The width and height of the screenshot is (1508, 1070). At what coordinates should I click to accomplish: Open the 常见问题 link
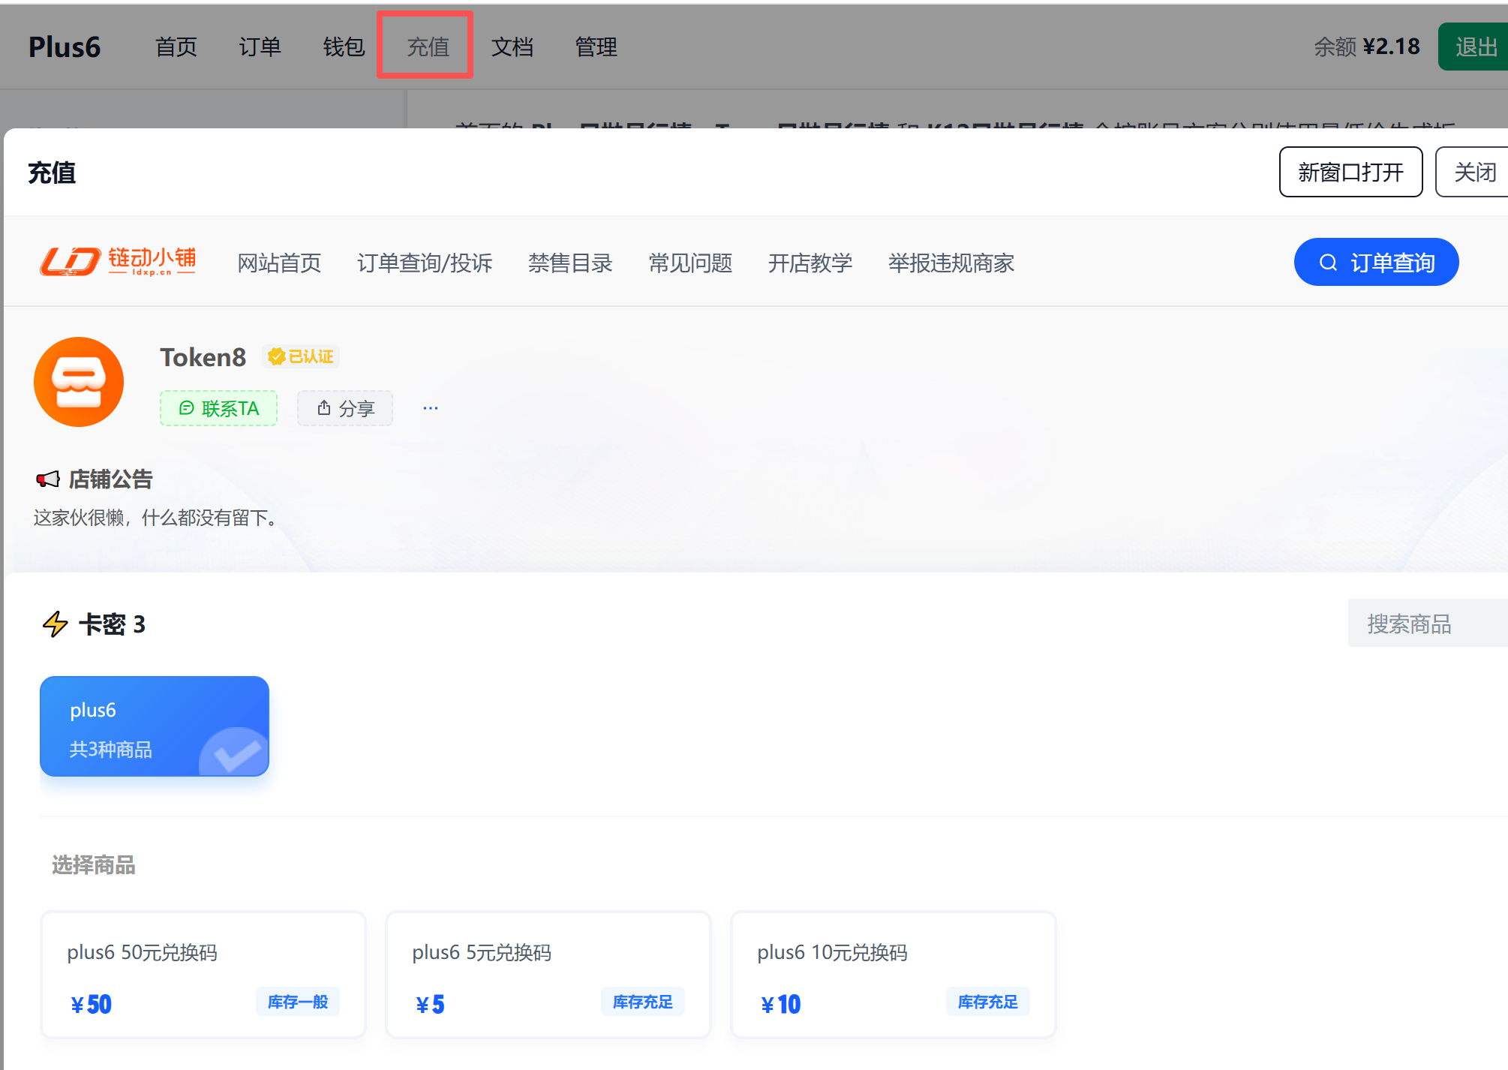click(x=690, y=263)
